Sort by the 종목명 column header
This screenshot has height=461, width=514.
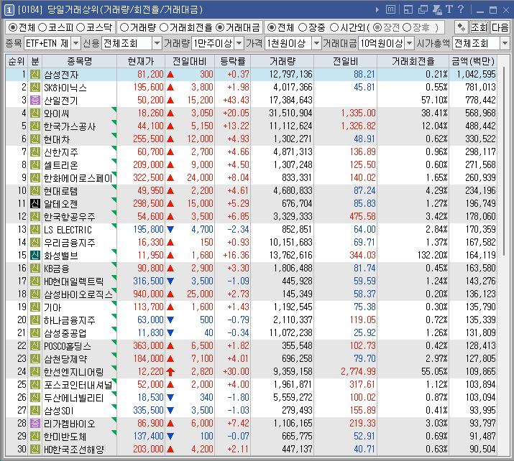click(x=79, y=61)
